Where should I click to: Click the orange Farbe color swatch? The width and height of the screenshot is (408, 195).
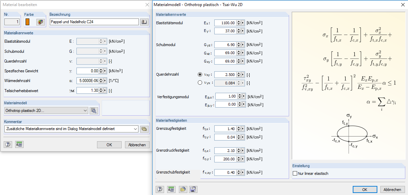click(28, 22)
